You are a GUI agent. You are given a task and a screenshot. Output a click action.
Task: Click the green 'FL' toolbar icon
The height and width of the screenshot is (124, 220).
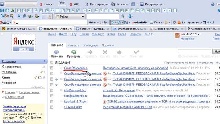[158, 10]
